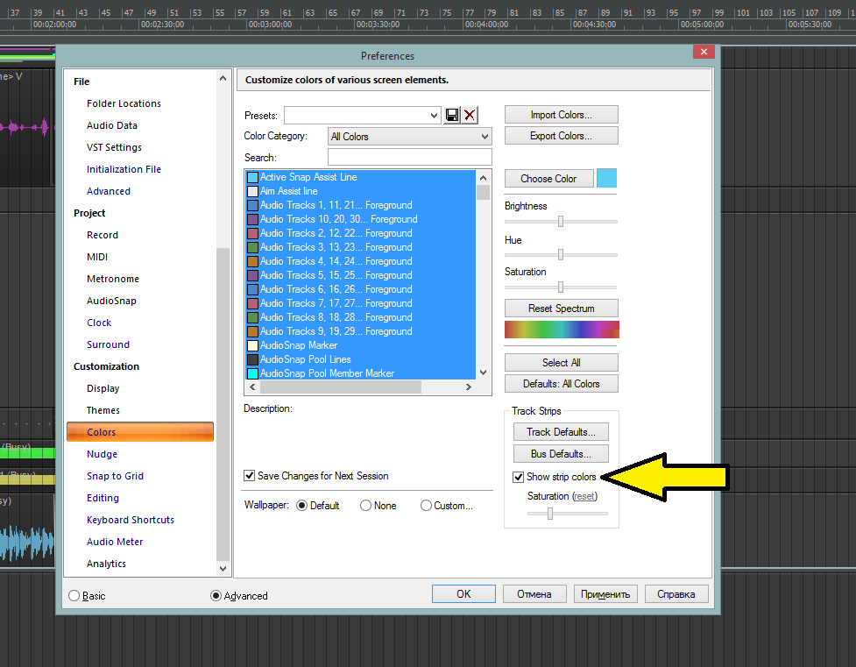Select None wallpaper radio button
This screenshot has width=856, height=667.
(365, 506)
